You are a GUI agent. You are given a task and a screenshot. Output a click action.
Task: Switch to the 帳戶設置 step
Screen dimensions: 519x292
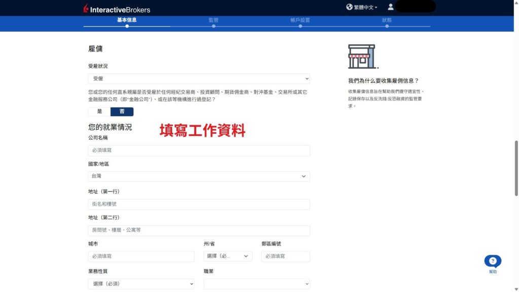tap(300, 19)
